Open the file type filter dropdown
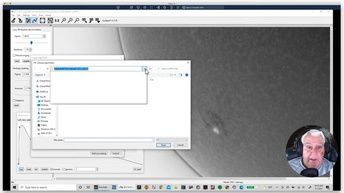Viewport: 344px width, 193px height. [172, 140]
